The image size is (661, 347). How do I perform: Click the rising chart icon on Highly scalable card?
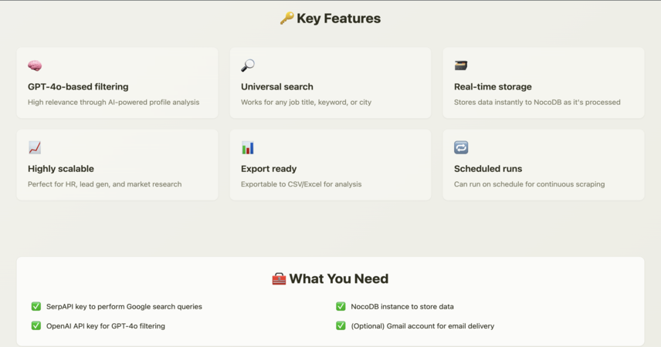pyautogui.click(x=35, y=147)
